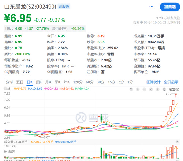
Task: Click the 加自选 add-to-watchlist button
Action: click(x=170, y=7)
